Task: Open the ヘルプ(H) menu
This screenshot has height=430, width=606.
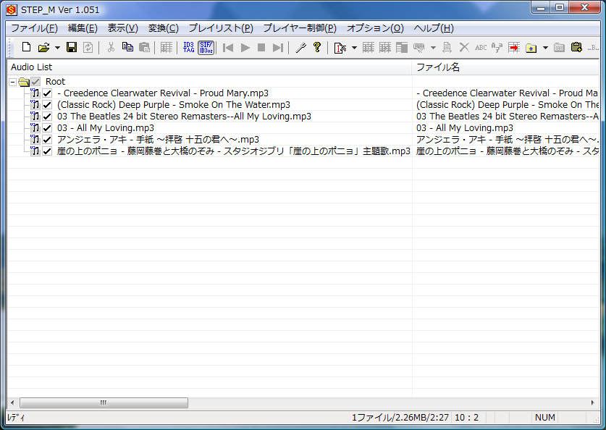Action: (434, 28)
